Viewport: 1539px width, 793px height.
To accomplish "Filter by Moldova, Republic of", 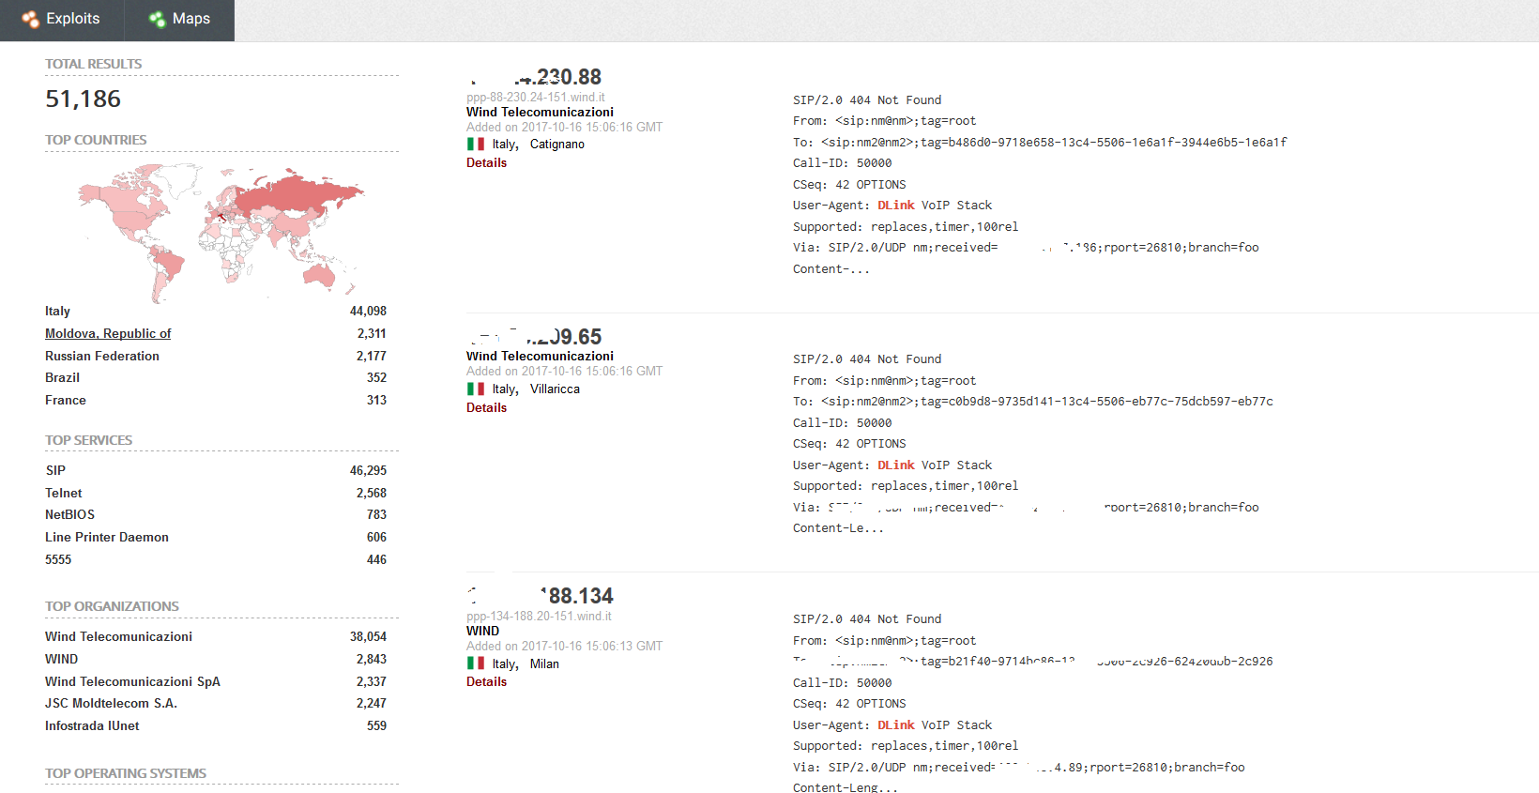I will coord(108,334).
